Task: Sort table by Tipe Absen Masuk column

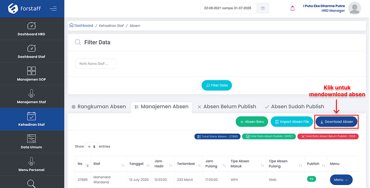Action: pos(247,164)
